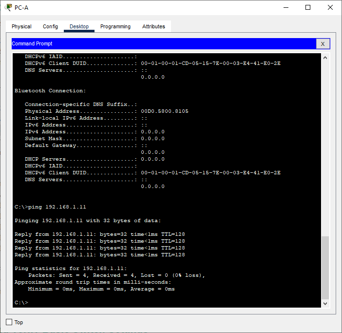Image resolution: width=342 pixels, height=333 pixels.
Task: Click the 'Command Prompt' title text
Action: [x=32, y=44]
